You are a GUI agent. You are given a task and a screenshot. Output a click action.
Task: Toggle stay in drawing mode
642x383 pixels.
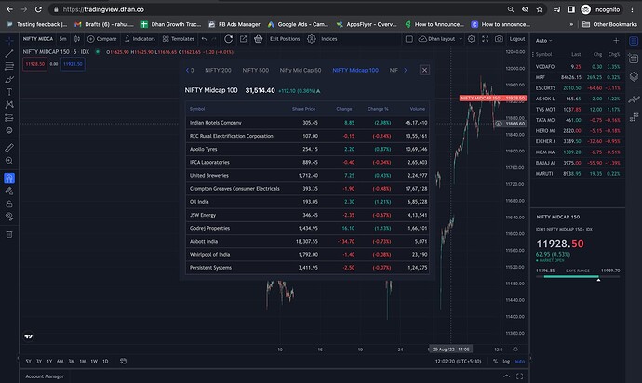coord(9,191)
